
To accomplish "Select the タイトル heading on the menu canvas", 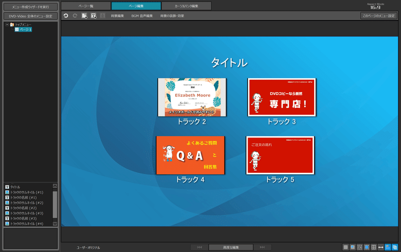I will 230,63.
